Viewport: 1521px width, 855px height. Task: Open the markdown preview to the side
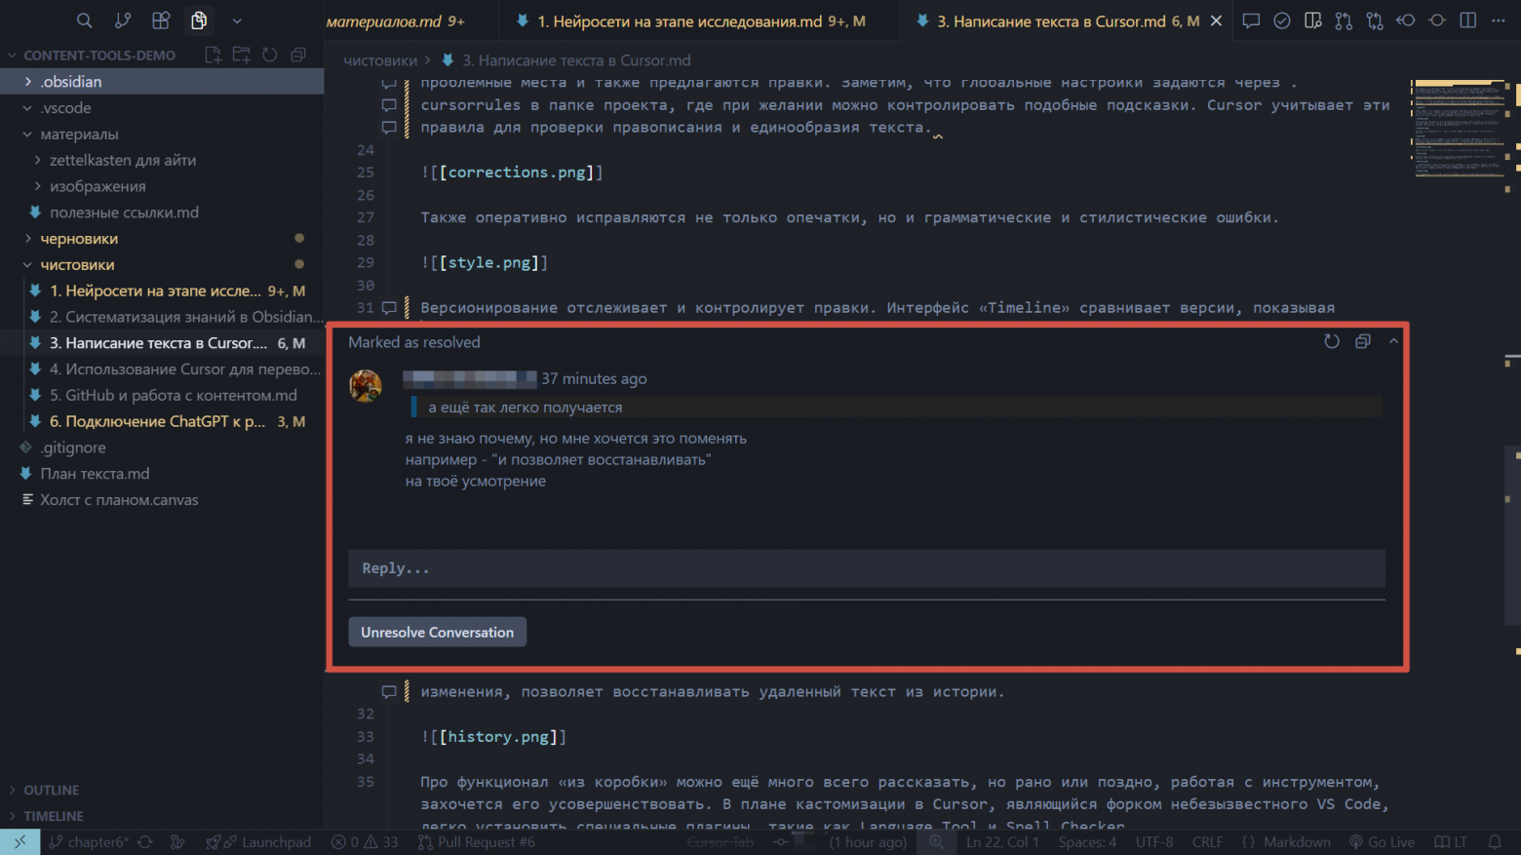click(1312, 20)
